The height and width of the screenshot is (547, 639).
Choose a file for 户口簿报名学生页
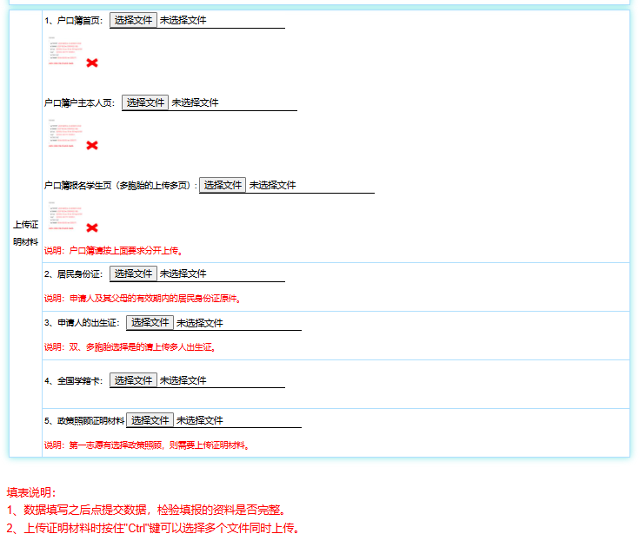click(x=223, y=185)
